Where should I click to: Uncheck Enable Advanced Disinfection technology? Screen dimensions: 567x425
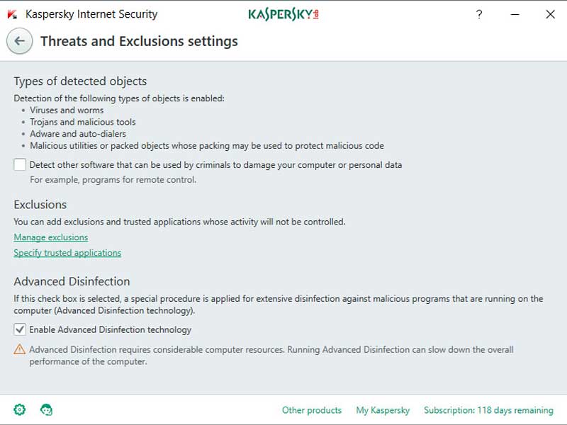click(x=20, y=329)
